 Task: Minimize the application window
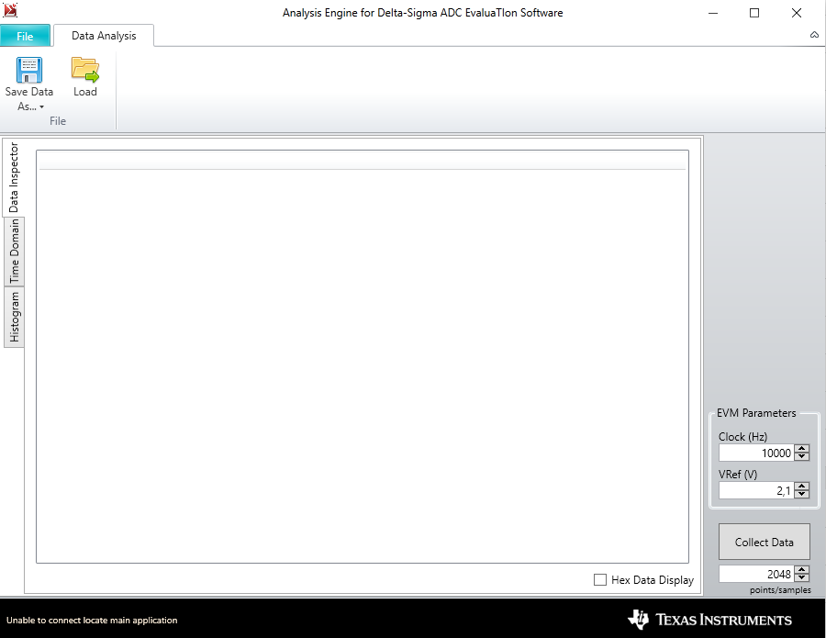pyautogui.click(x=713, y=13)
